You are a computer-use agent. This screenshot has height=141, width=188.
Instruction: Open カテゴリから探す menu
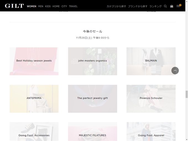(116, 6)
